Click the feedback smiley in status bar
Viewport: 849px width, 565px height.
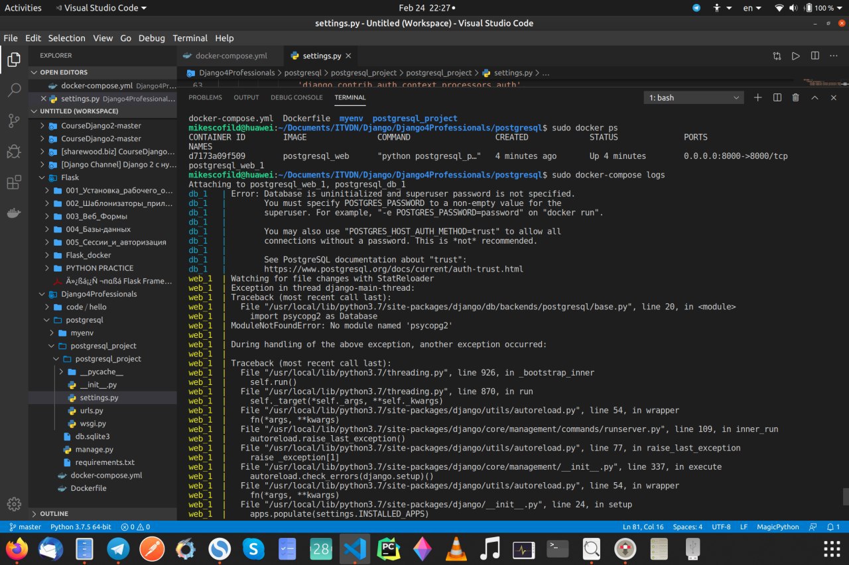[x=813, y=527]
